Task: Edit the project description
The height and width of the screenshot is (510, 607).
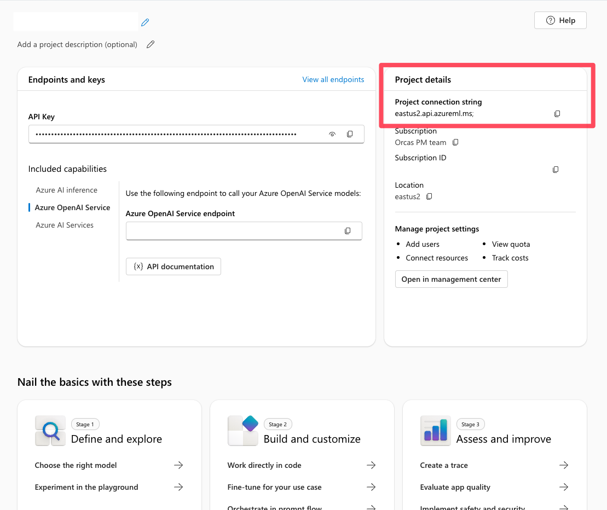Action: (x=151, y=44)
